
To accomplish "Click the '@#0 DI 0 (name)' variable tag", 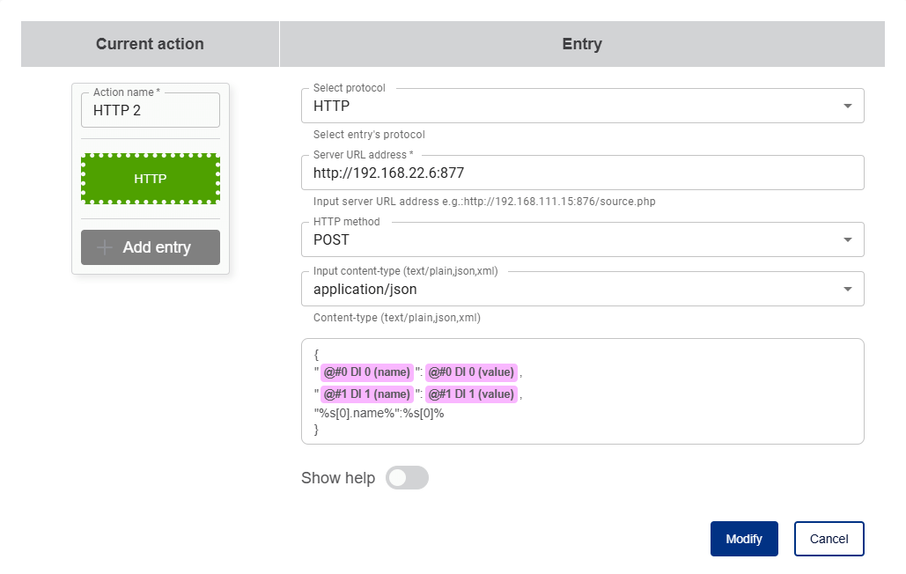I will coord(366,372).
